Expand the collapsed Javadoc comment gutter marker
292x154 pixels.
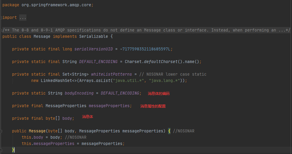(1, 30)
